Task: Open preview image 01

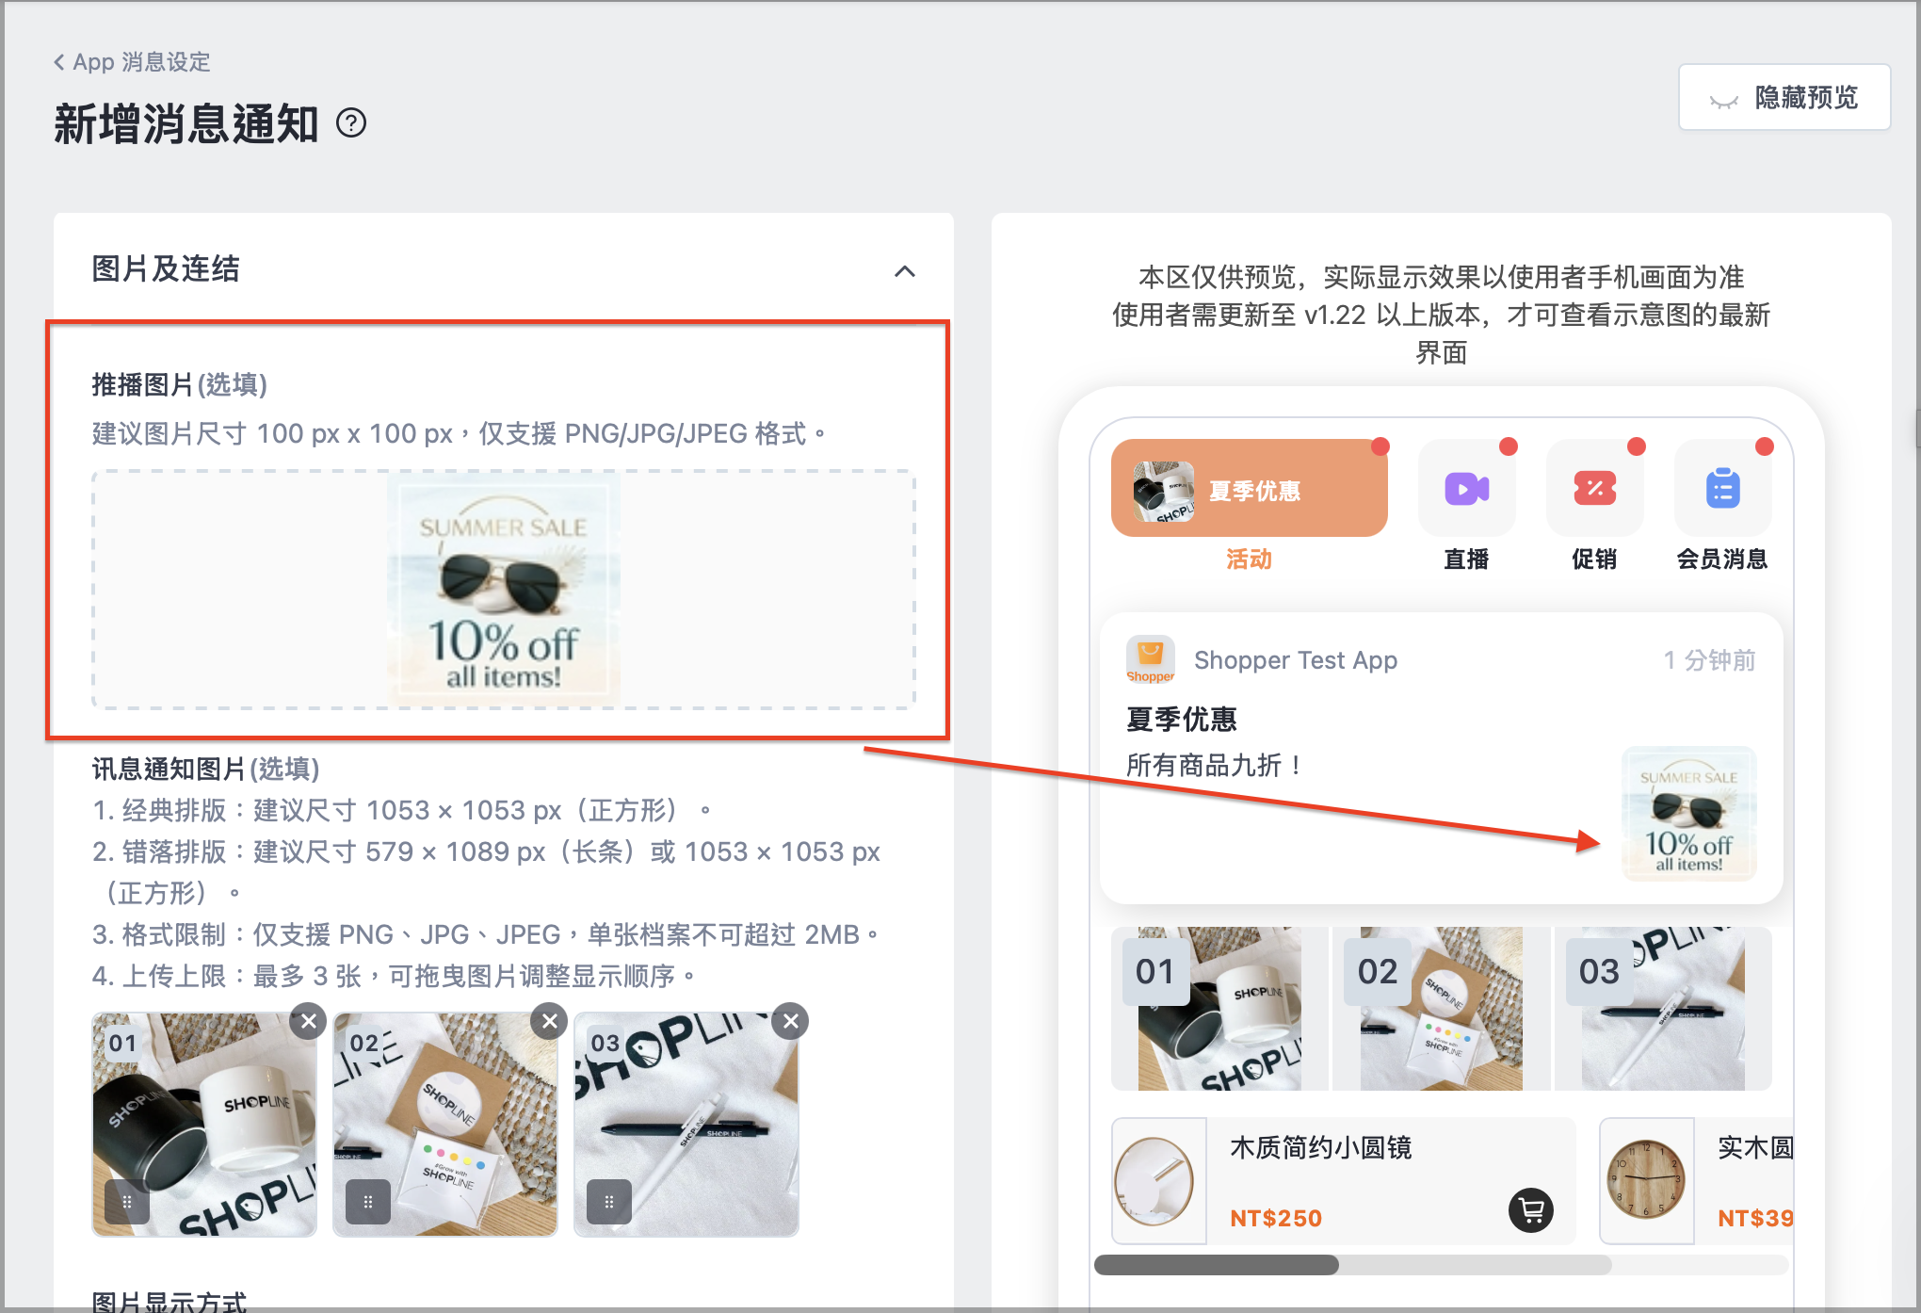Action: (x=1219, y=1009)
